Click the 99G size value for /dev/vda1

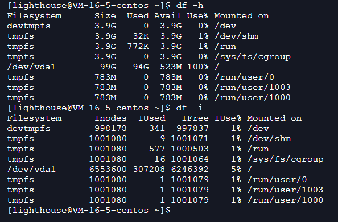[108, 67]
